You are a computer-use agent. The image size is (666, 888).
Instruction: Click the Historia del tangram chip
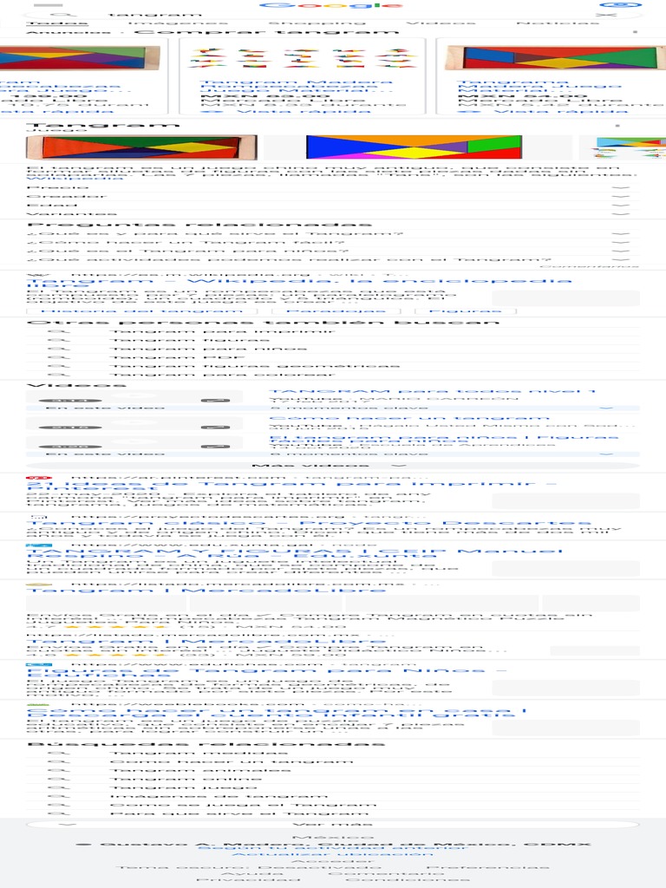141,311
